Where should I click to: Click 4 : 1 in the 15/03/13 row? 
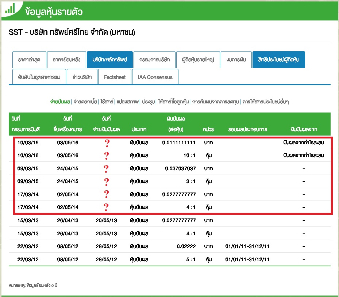[191, 233]
